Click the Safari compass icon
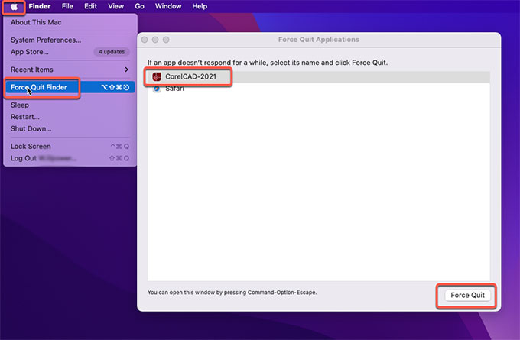This screenshot has width=520, height=340. 157,89
